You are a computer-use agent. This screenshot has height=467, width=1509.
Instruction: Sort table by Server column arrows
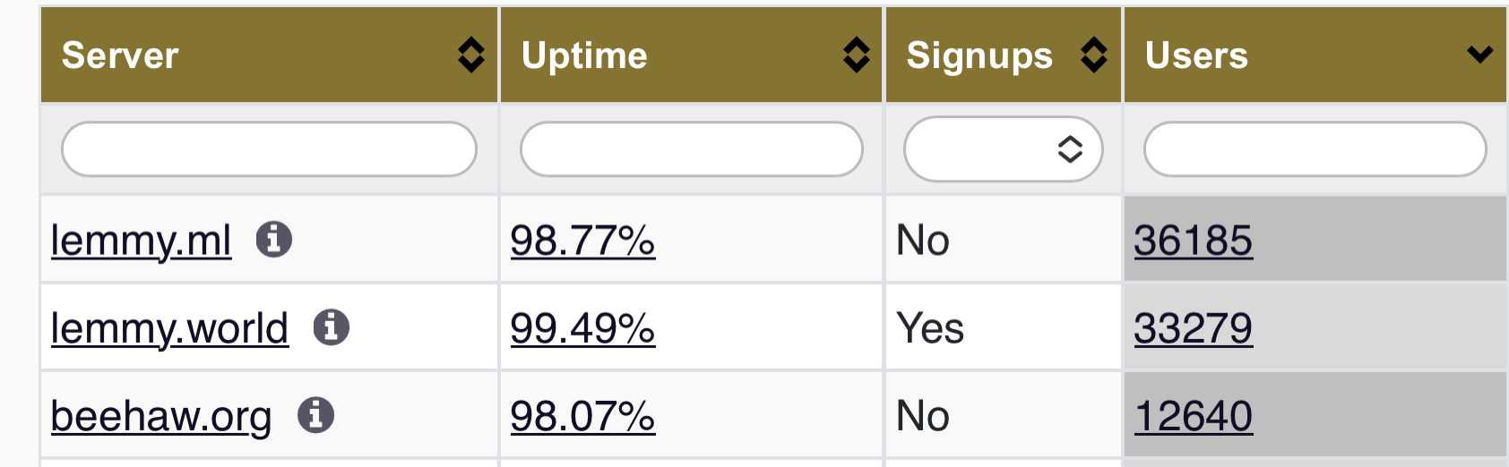(x=471, y=55)
